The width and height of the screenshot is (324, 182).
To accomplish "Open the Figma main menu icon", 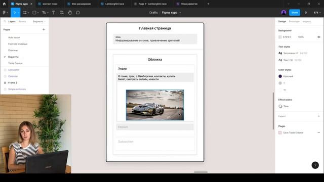I will tap(4, 13).
